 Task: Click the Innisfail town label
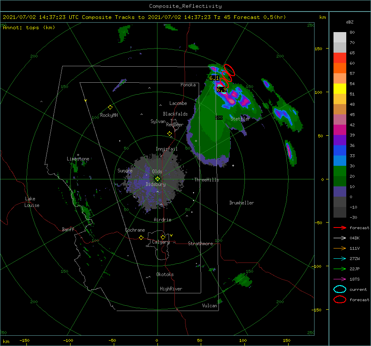tap(167, 149)
